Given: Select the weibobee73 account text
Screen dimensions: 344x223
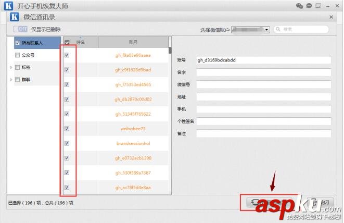Looking at the screenshot, I should click(133, 129).
